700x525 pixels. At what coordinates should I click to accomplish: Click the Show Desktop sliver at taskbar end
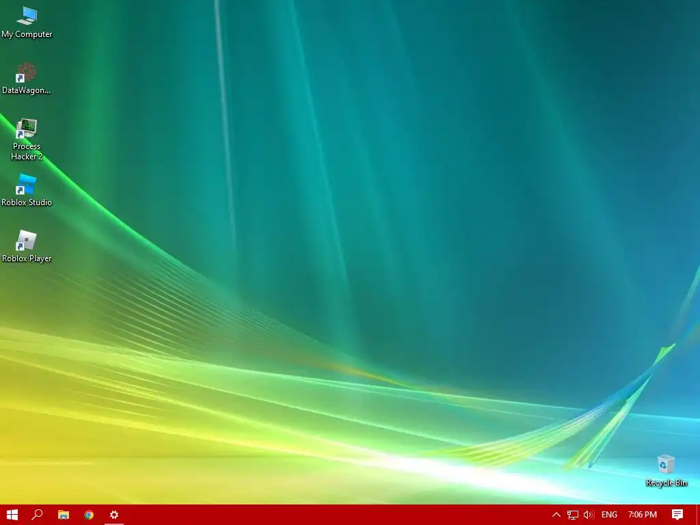point(698,515)
